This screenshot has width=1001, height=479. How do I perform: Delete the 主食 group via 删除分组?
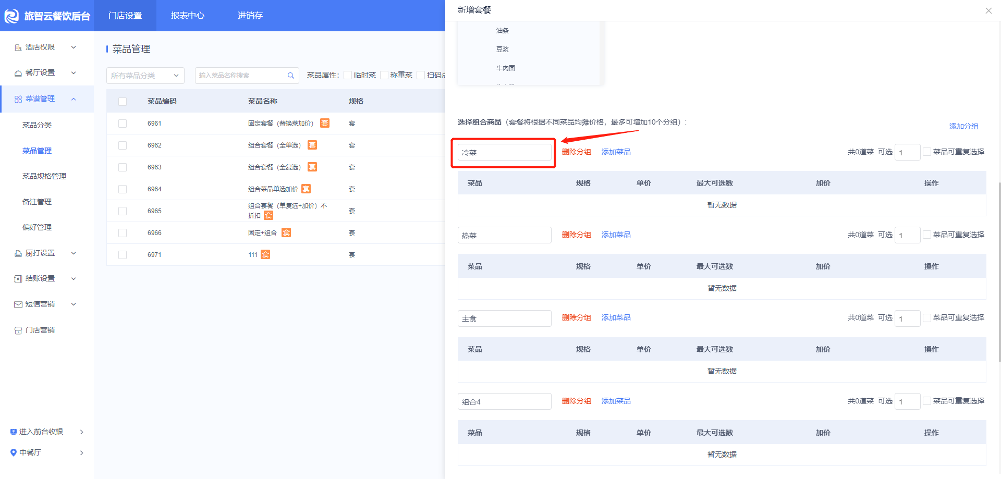[x=576, y=317]
